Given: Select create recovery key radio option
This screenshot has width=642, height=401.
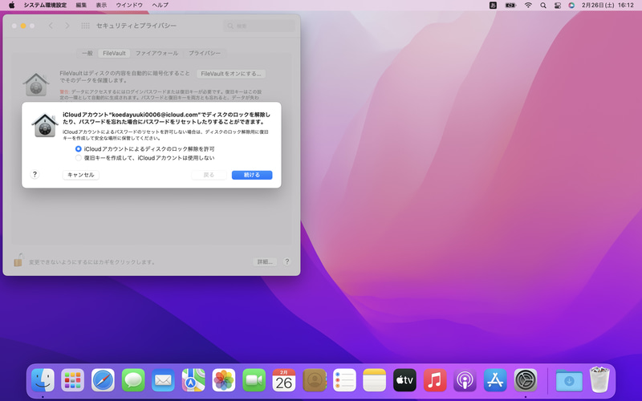Looking at the screenshot, I should 78,158.
